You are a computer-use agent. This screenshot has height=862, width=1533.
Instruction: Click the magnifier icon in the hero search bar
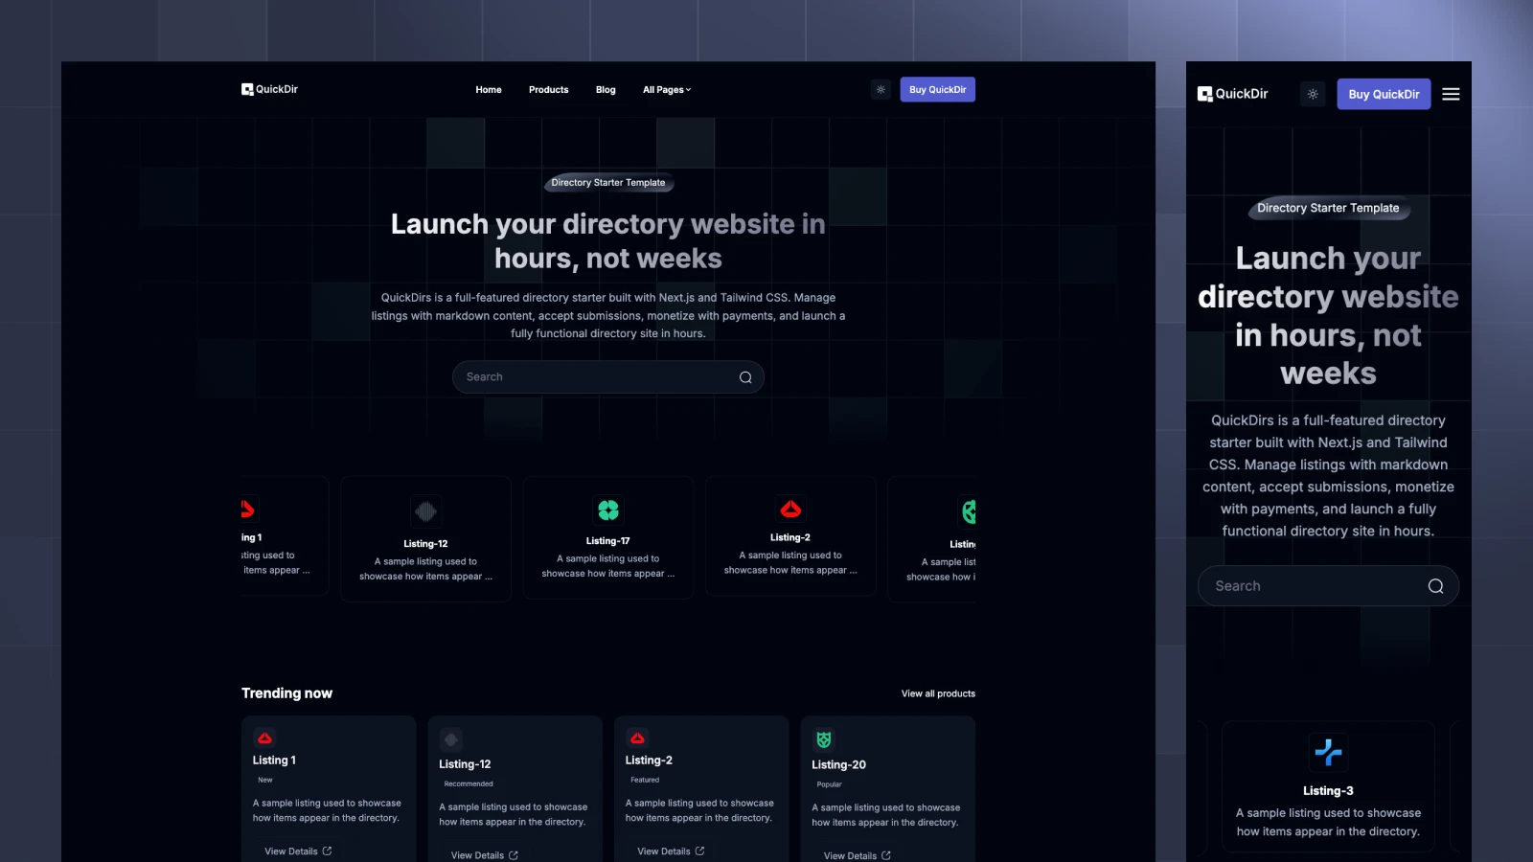pos(744,376)
